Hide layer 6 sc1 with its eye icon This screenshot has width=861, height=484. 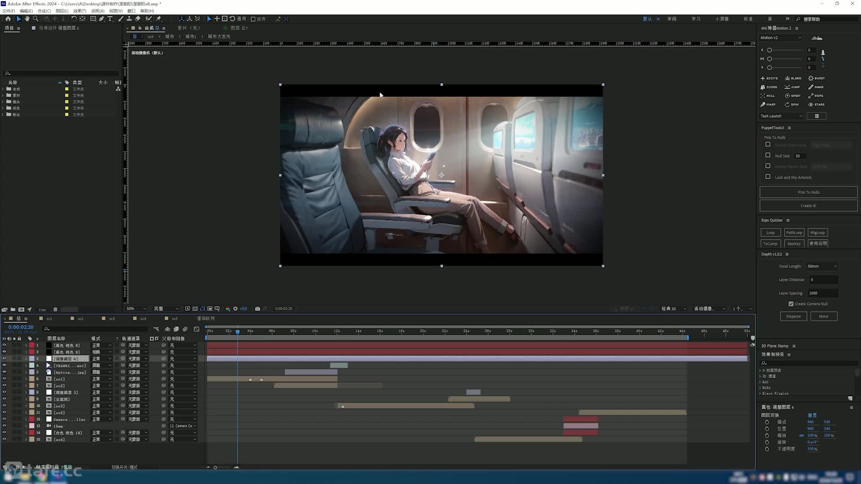pyautogui.click(x=4, y=379)
